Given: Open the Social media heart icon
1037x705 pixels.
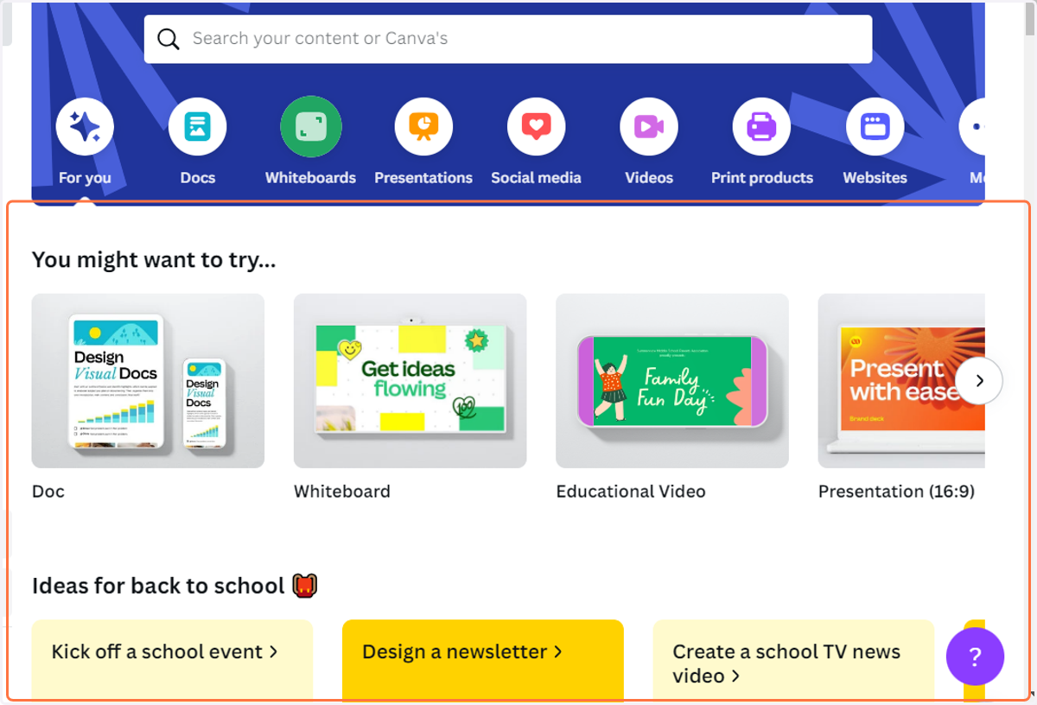Looking at the screenshot, I should click(x=536, y=127).
